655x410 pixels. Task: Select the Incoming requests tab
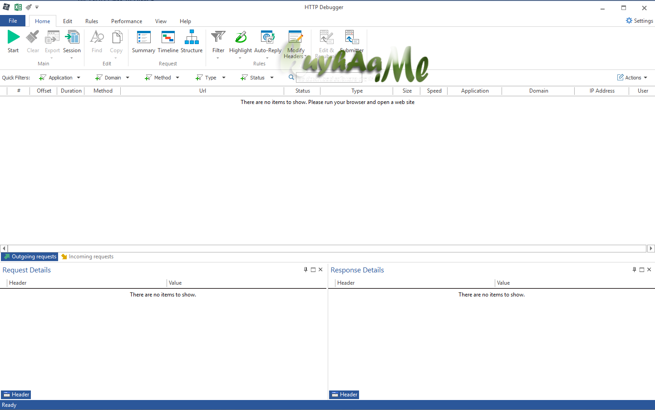[x=87, y=257]
